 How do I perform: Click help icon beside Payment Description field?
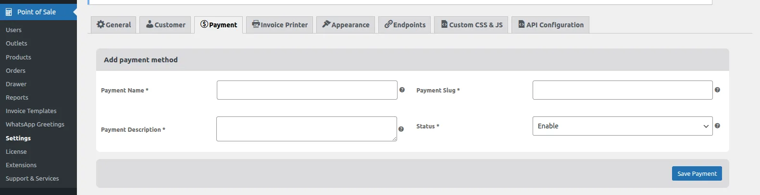tap(401, 129)
